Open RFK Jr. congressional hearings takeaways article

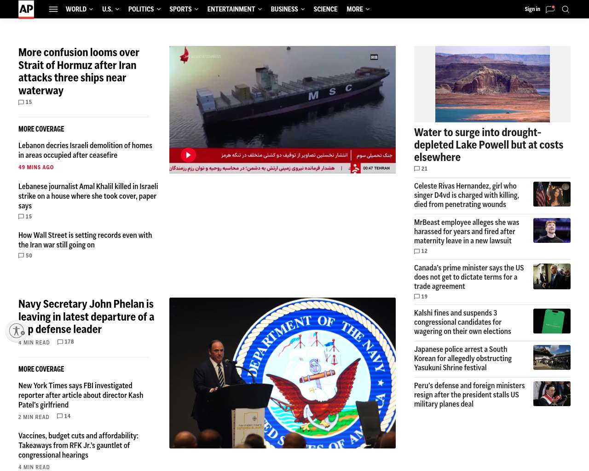click(78, 445)
